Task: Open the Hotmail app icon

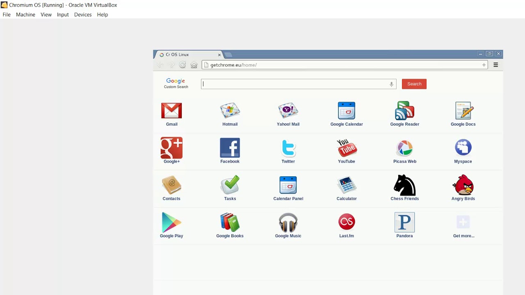Action: click(x=230, y=111)
